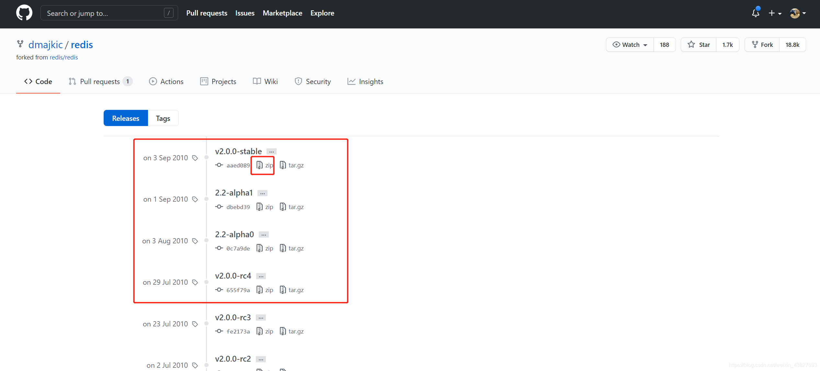Select the Tags tab button
This screenshot has height=371, width=820.
pos(163,118)
